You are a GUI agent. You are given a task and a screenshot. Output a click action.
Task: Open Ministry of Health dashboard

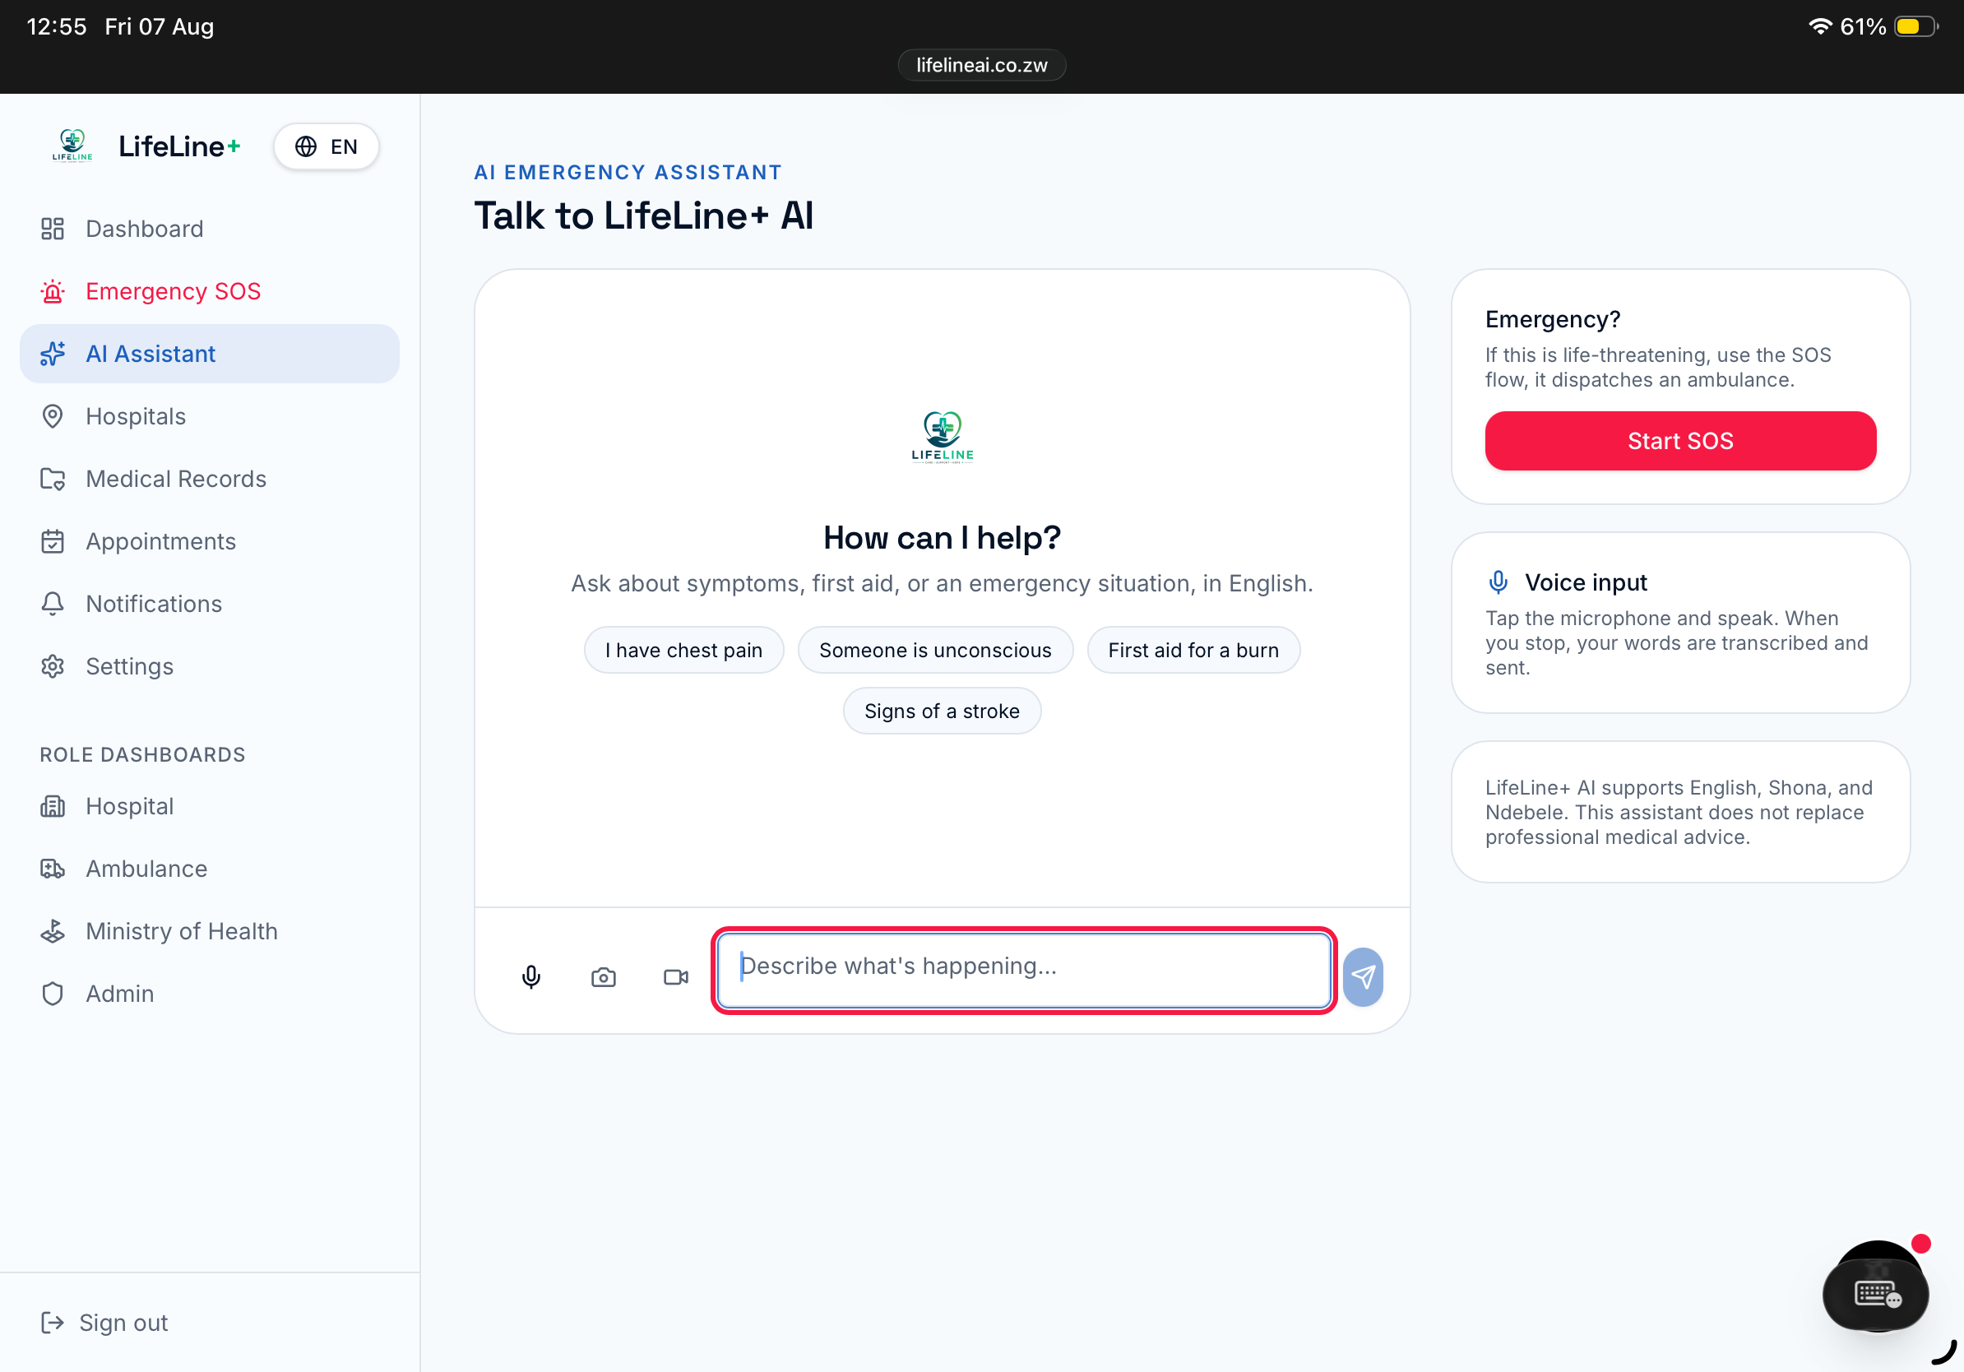tap(210, 930)
